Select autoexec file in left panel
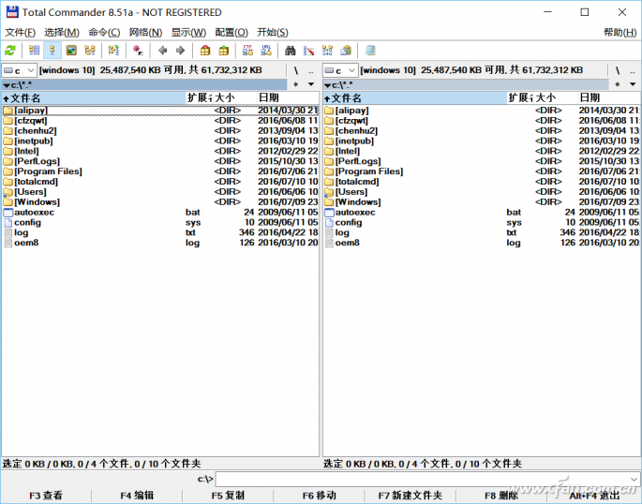The image size is (642, 504). [160, 213]
